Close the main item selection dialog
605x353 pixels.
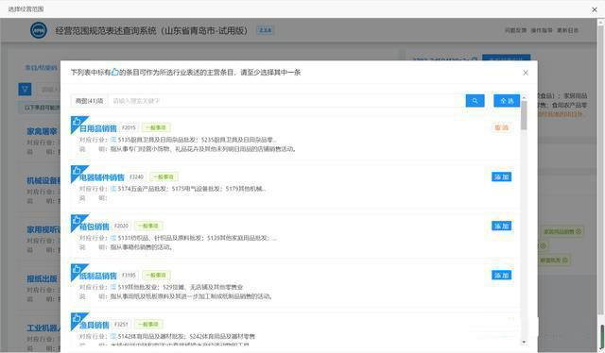pos(526,73)
